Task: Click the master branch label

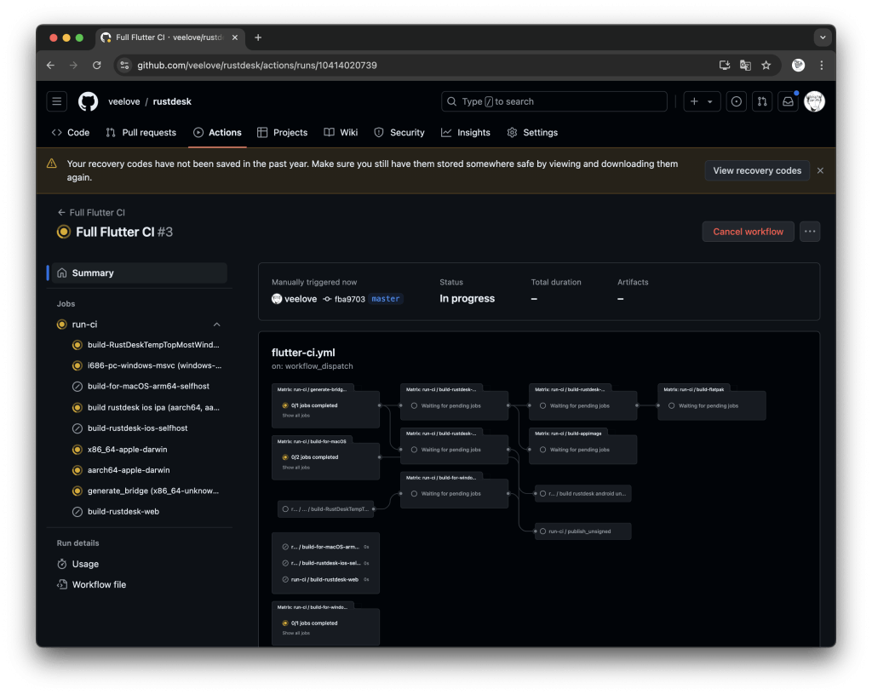Action: pyautogui.click(x=385, y=298)
